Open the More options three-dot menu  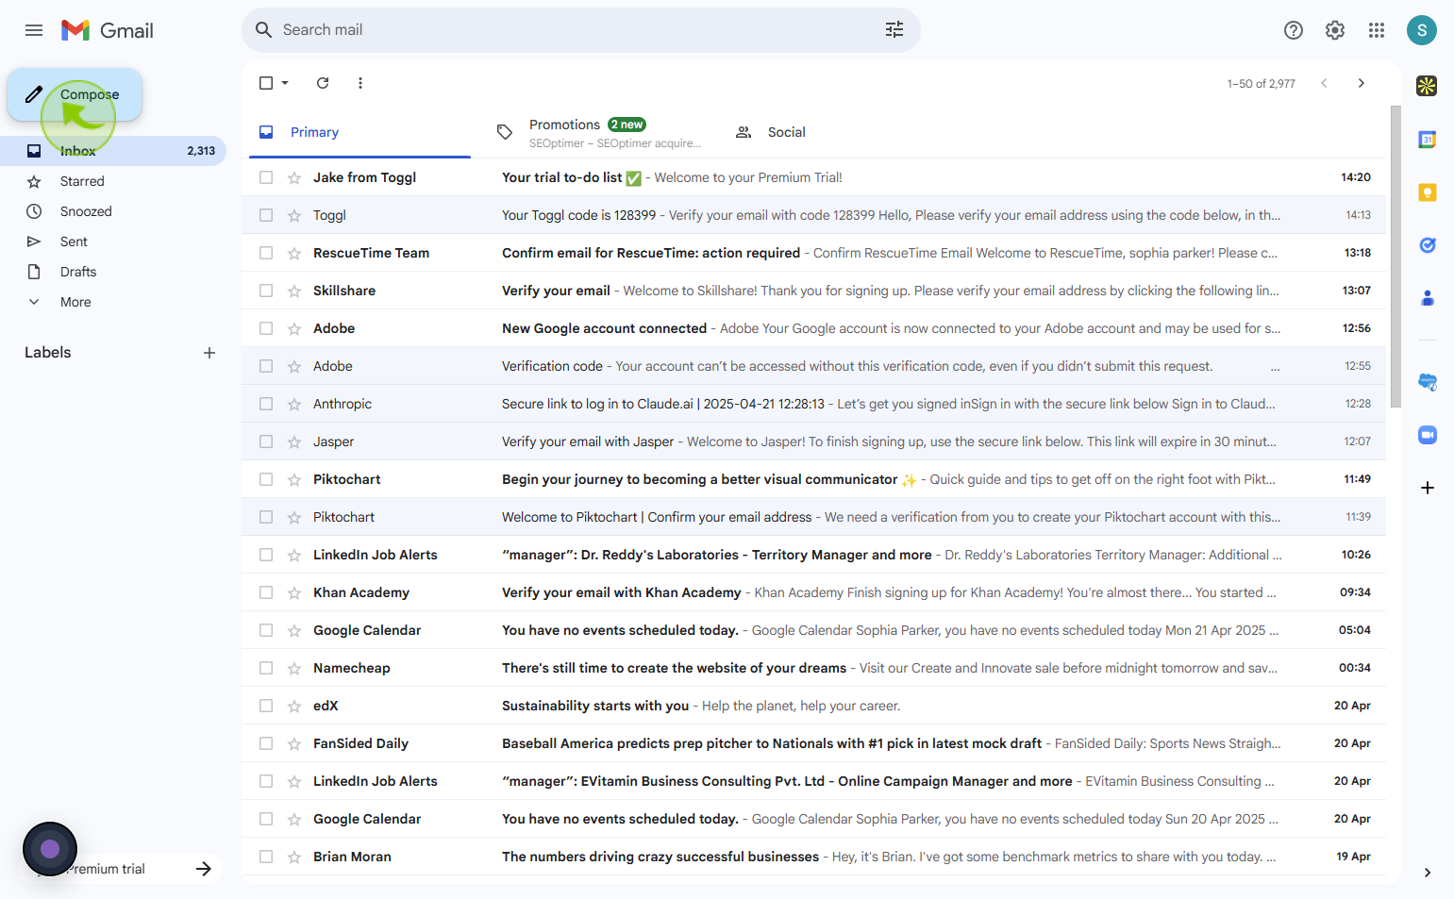(x=360, y=83)
